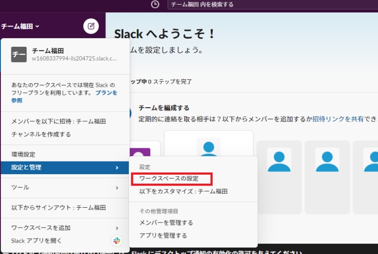Screen dimensions: 378x254
Task: Select the second grey-card person avatar
Action: pos(280,160)
